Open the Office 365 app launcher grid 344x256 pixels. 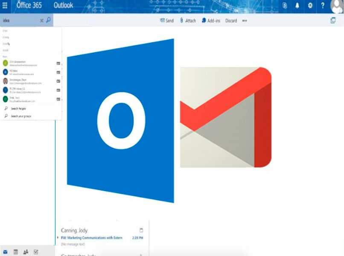(5, 5)
